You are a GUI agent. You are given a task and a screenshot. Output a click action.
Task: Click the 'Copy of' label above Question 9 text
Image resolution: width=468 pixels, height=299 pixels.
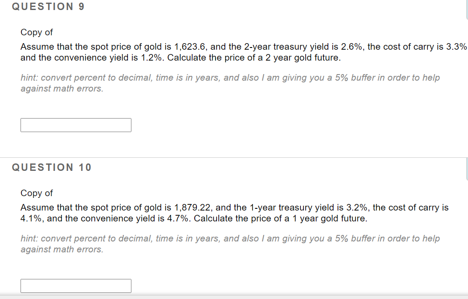36,32
